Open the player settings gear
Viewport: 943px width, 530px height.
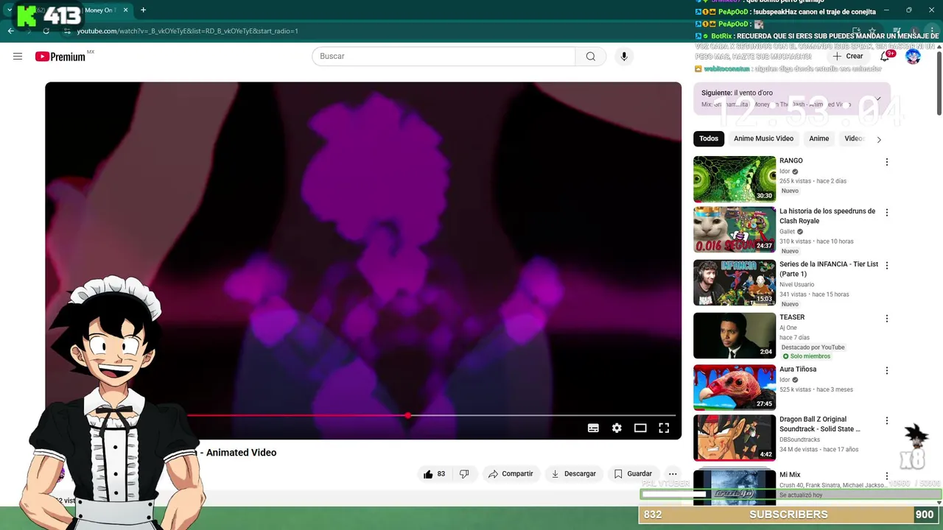click(617, 428)
